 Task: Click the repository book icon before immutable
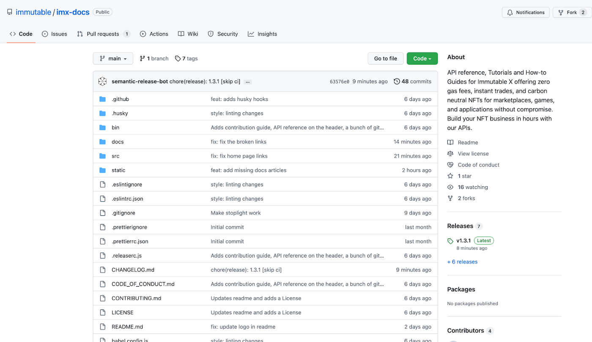pos(9,11)
